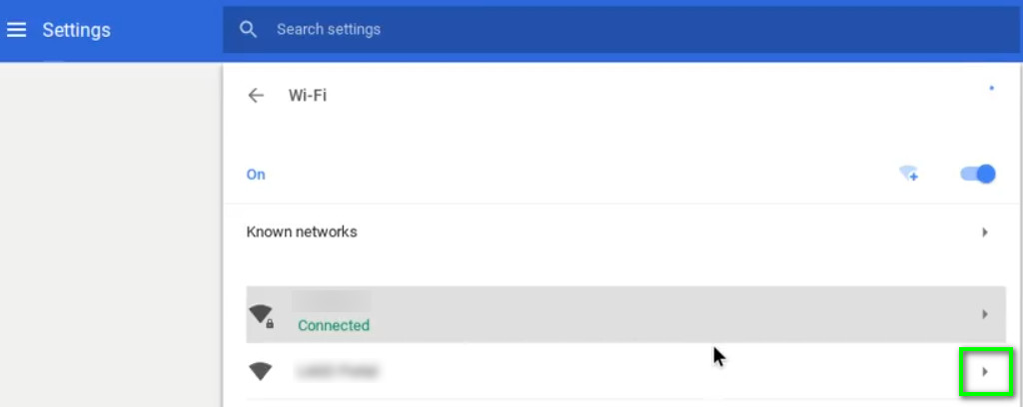Open the hamburger main menu
The height and width of the screenshot is (407, 1023).
[17, 30]
